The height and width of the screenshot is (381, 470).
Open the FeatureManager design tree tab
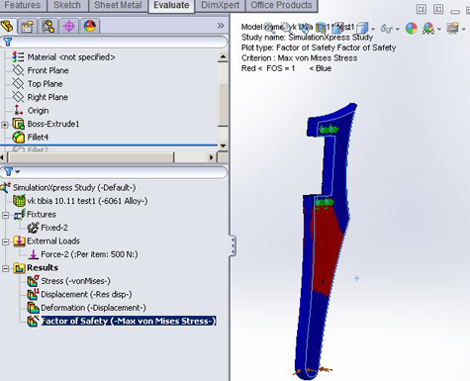click(7, 26)
